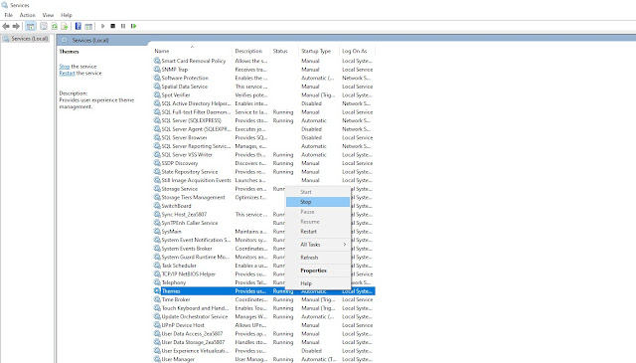Sort by the Startup Type column header
Image resolution: width=636 pixels, height=363 pixels.
[x=318, y=51]
